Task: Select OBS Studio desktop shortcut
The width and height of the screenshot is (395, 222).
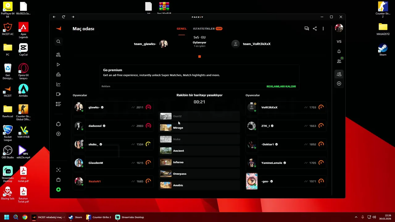Action: coord(8,152)
